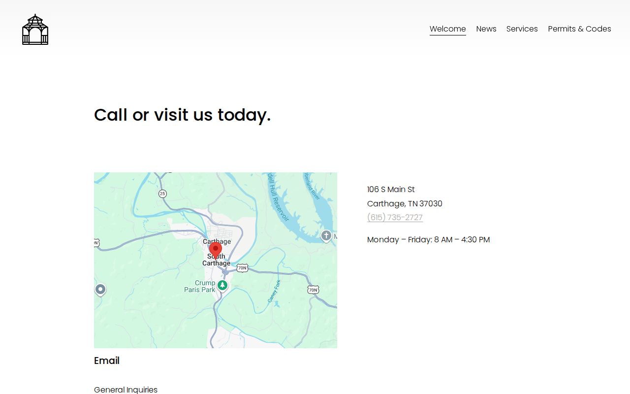This screenshot has width=630, height=394.
Task: Open the News page
Action: [486, 29]
